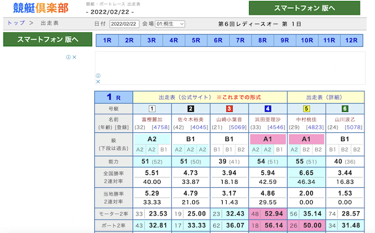Click the 競艇倶楽部 site logo

pos(40,8)
